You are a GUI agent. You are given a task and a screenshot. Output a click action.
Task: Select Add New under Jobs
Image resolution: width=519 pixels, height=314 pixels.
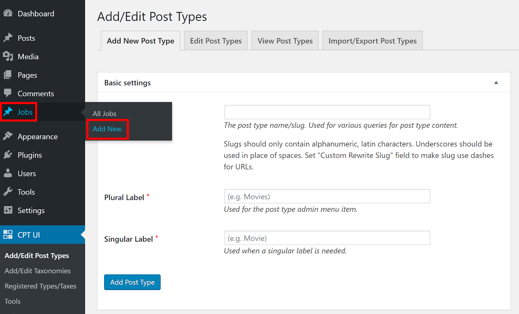[x=107, y=129]
